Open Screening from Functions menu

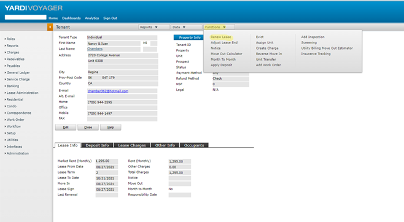click(309, 43)
